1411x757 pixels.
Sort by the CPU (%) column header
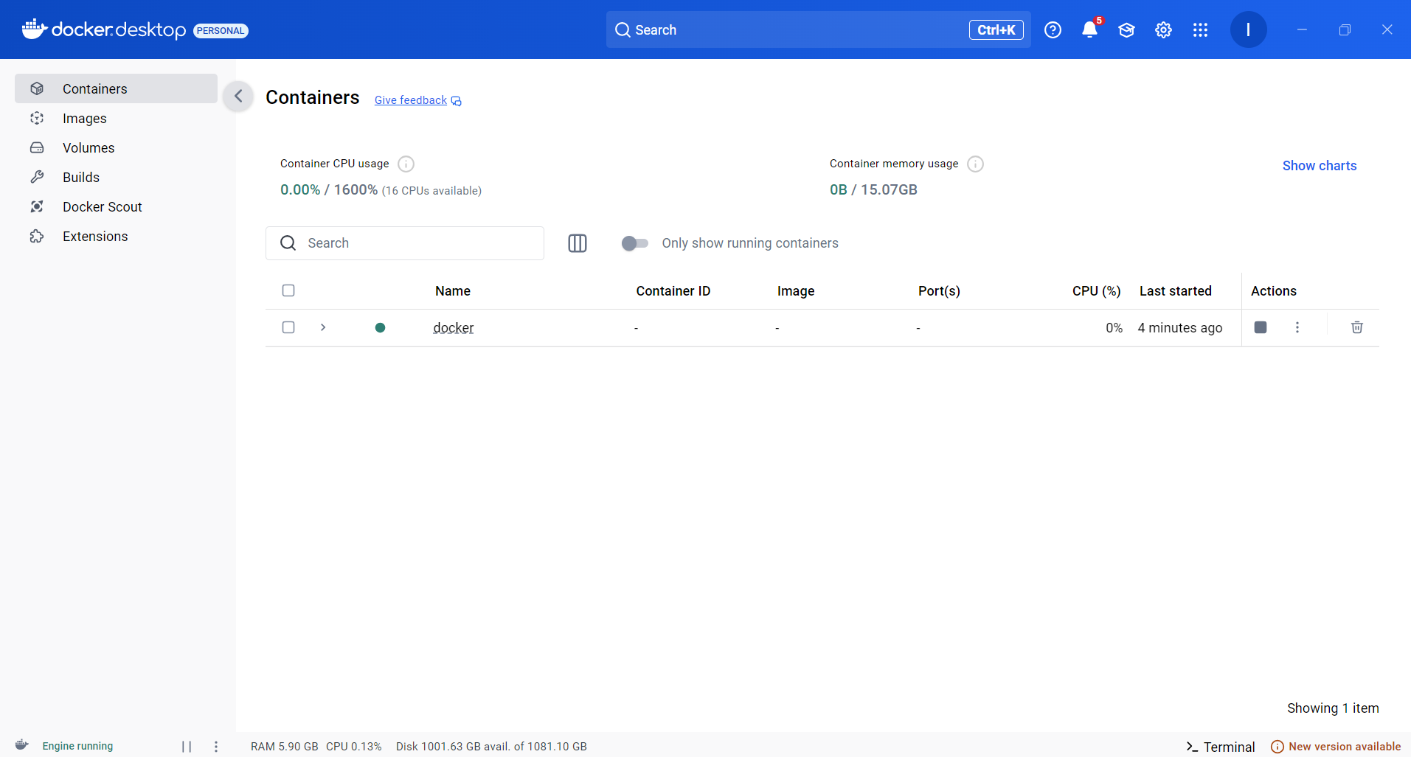pyautogui.click(x=1097, y=291)
